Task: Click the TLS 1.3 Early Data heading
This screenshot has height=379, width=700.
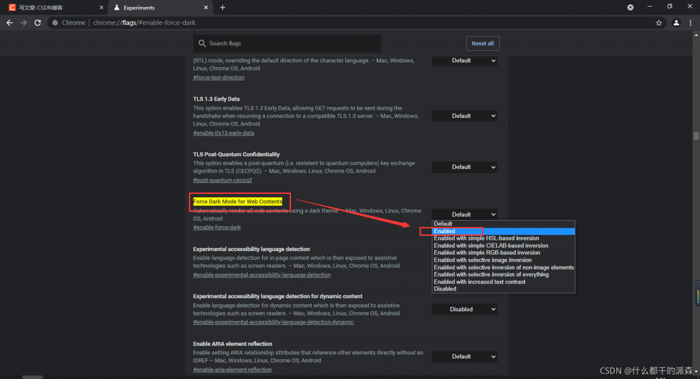Action: [x=216, y=99]
